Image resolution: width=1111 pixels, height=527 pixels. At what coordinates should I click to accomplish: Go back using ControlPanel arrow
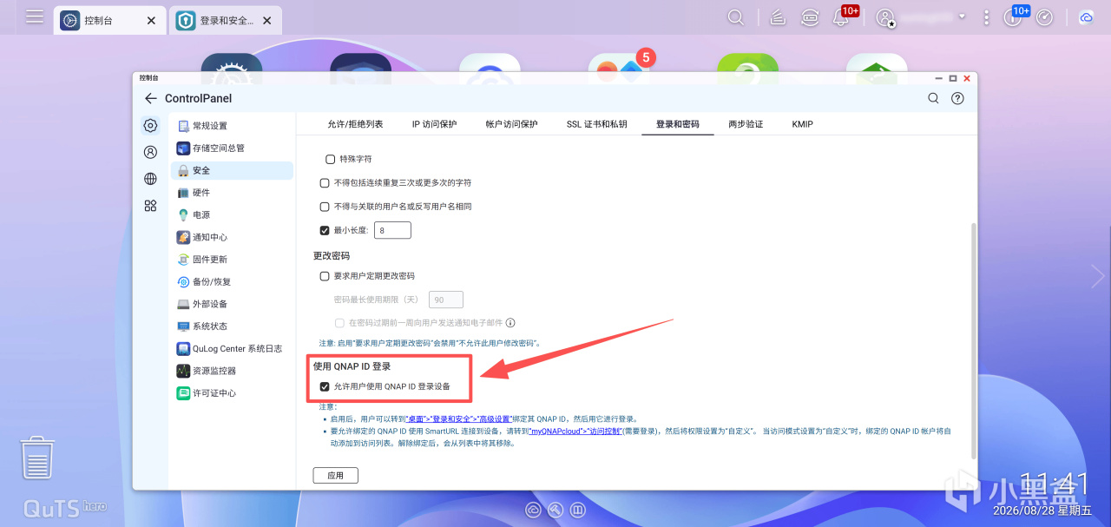pyautogui.click(x=150, y=98)
